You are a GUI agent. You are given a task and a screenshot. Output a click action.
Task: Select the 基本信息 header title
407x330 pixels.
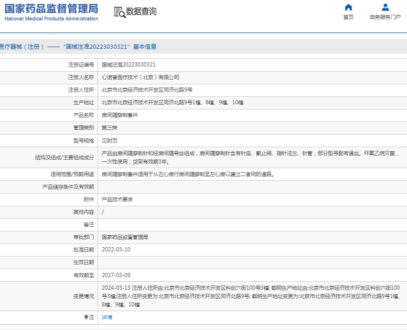(145, 47)
